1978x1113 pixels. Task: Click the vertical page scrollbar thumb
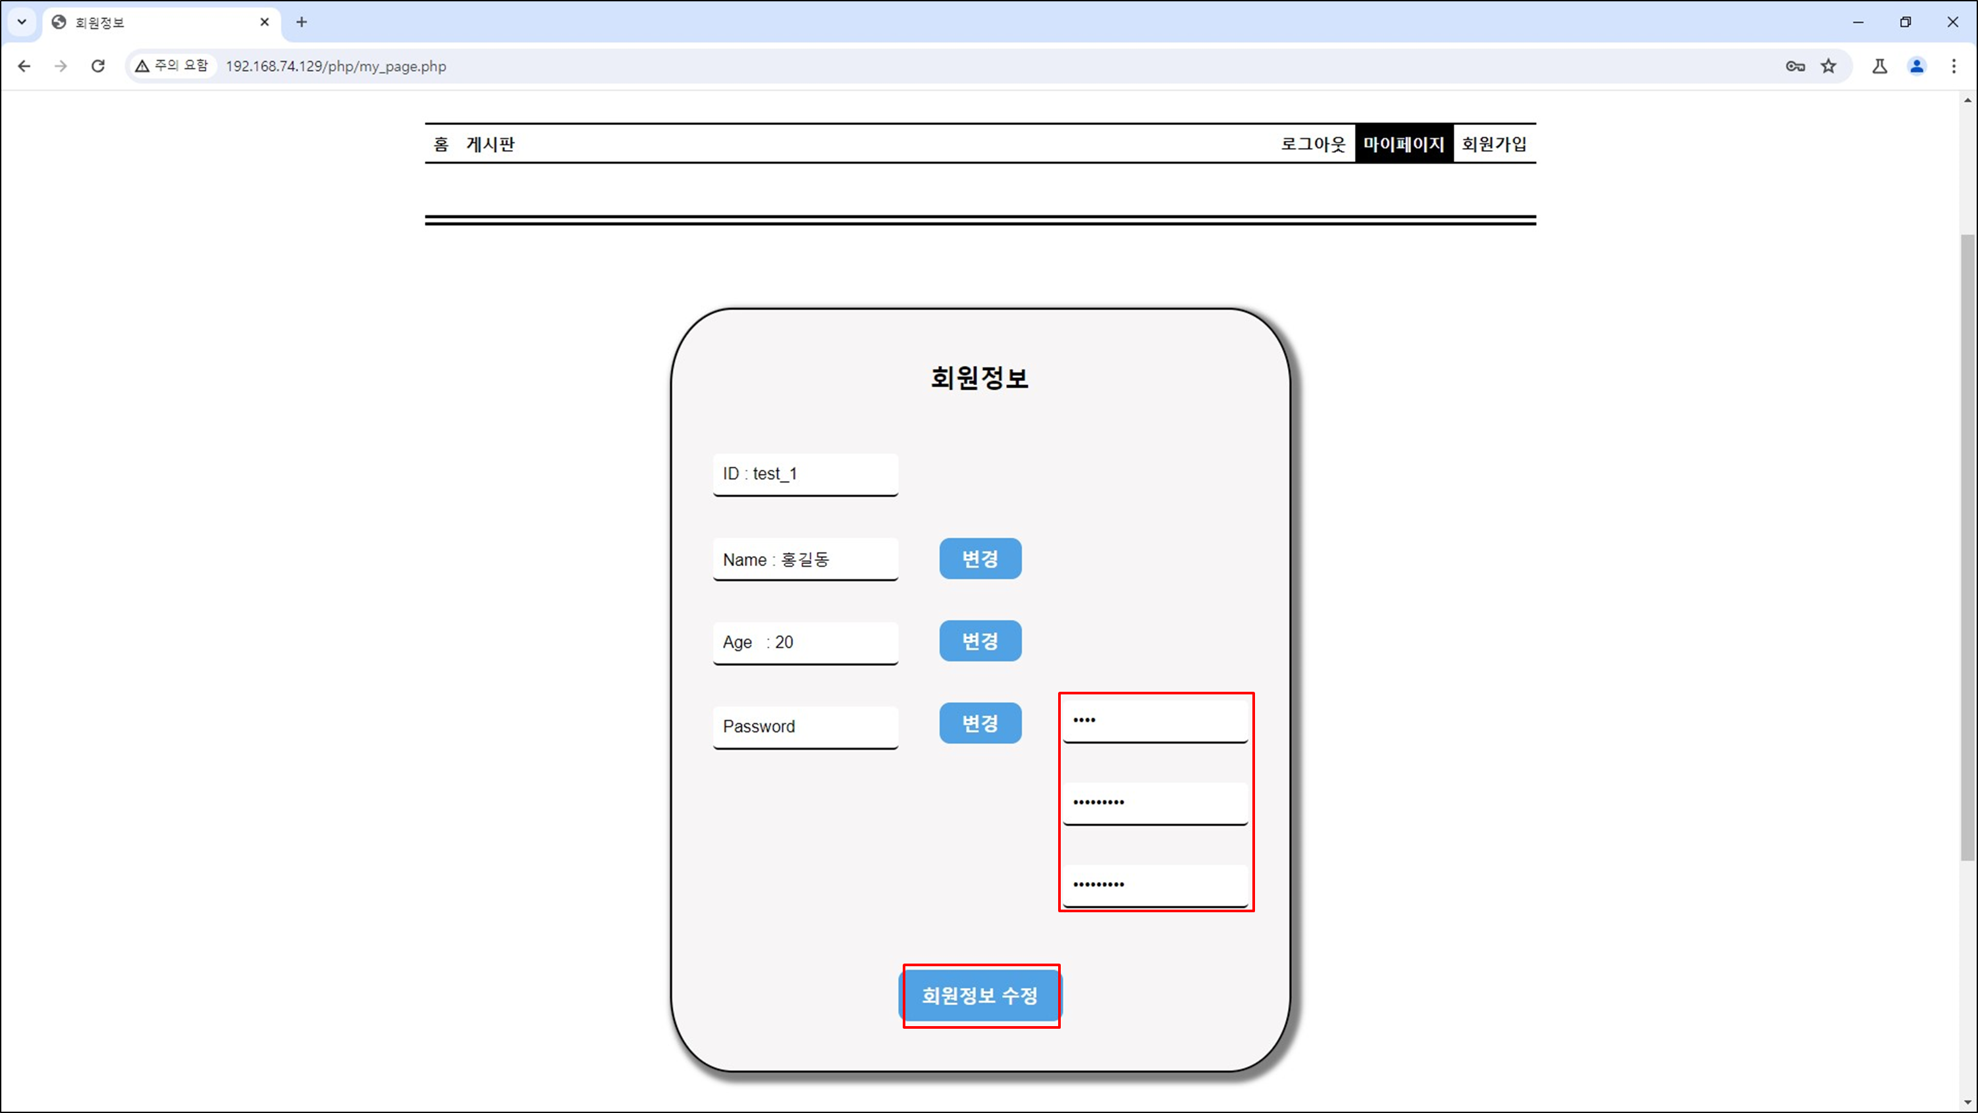(x=1968, y=548)
